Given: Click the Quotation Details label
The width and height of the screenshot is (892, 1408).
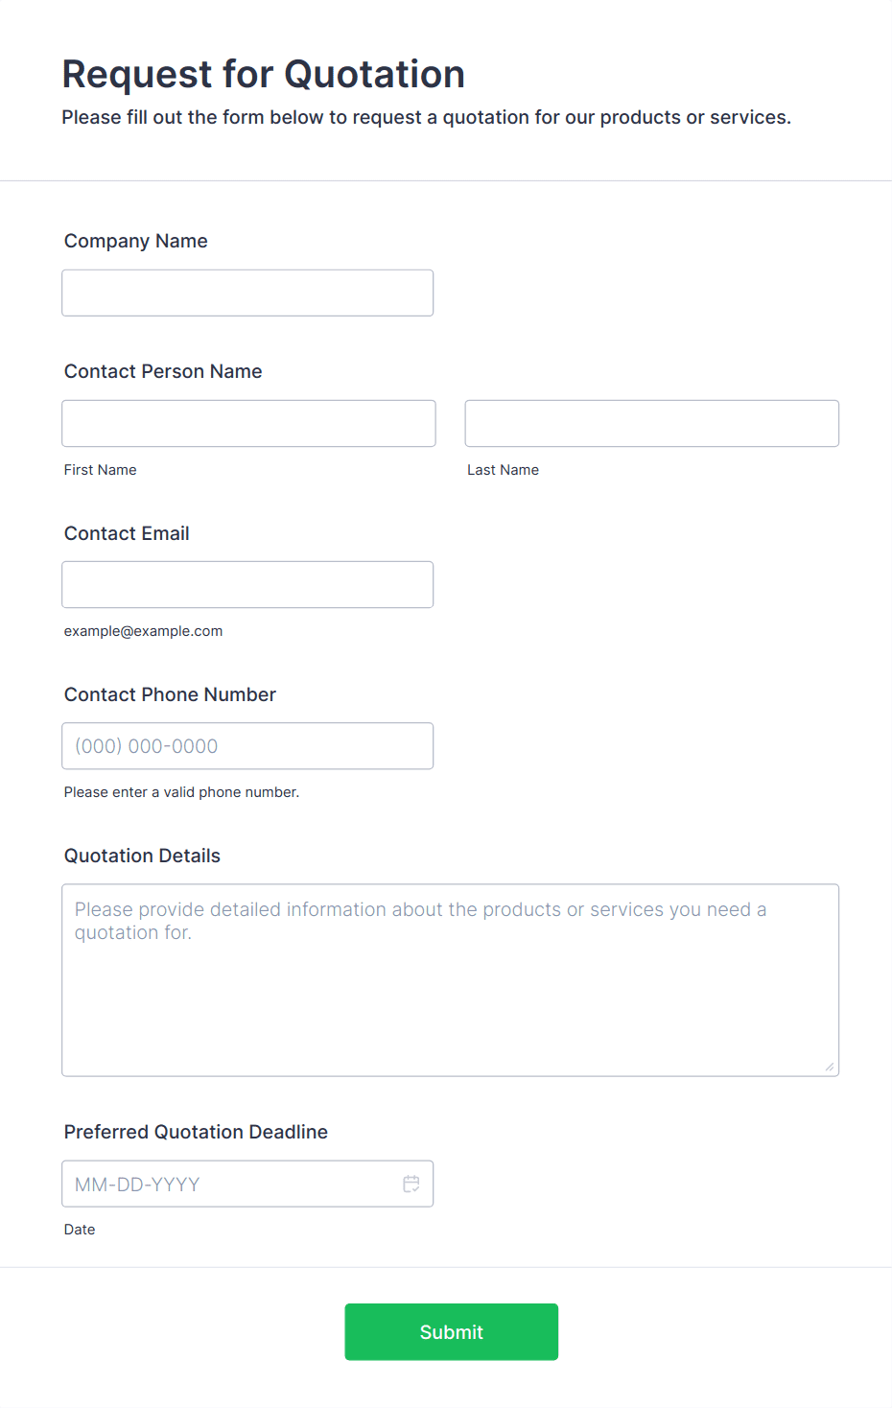Looking at the screenshot, I should pos(142,856).
